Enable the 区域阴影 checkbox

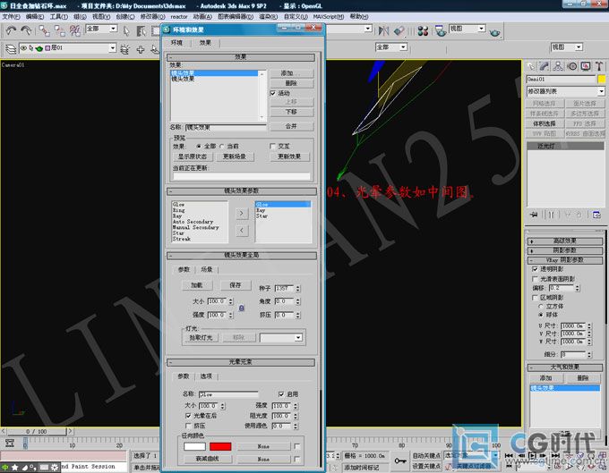(535, 298)
